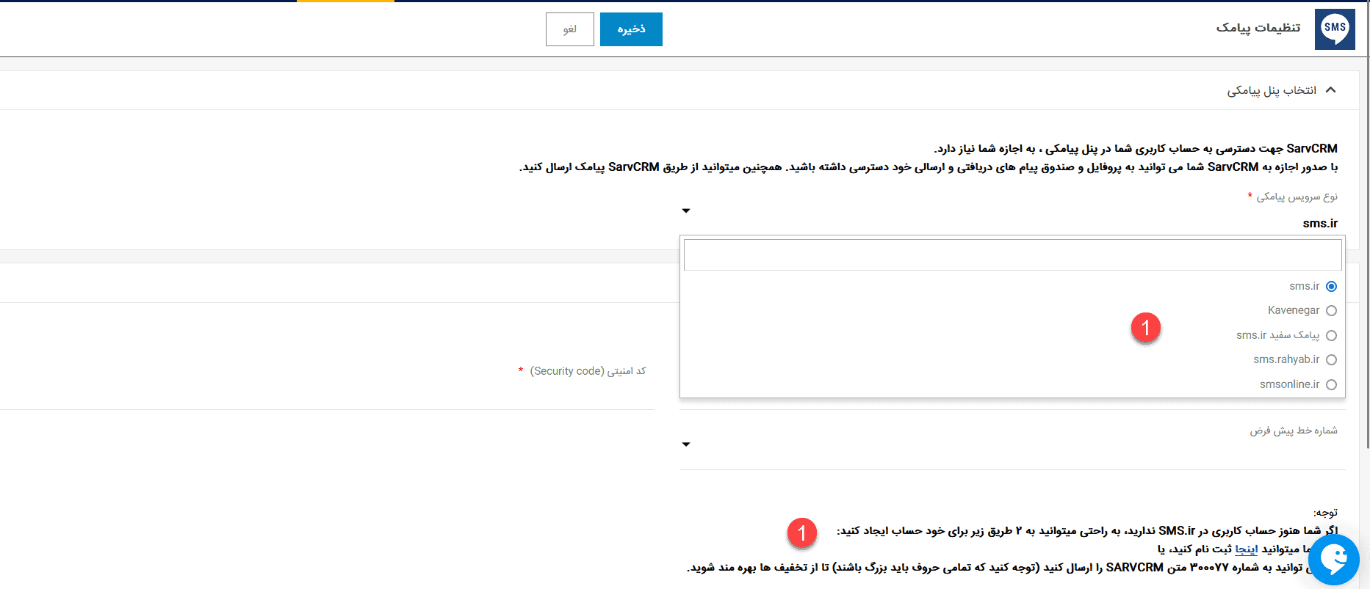Select the smsonline.ir radio option
1370x589 pixels.
(x=1331, y=384)
